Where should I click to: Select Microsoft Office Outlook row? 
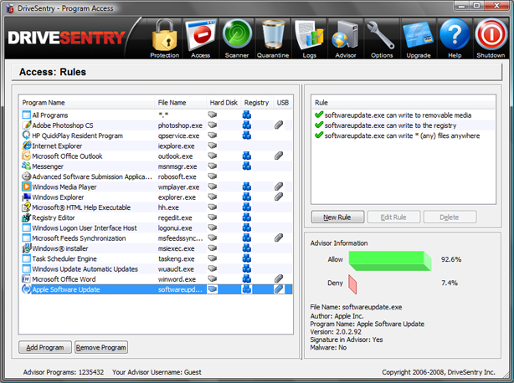156,156
